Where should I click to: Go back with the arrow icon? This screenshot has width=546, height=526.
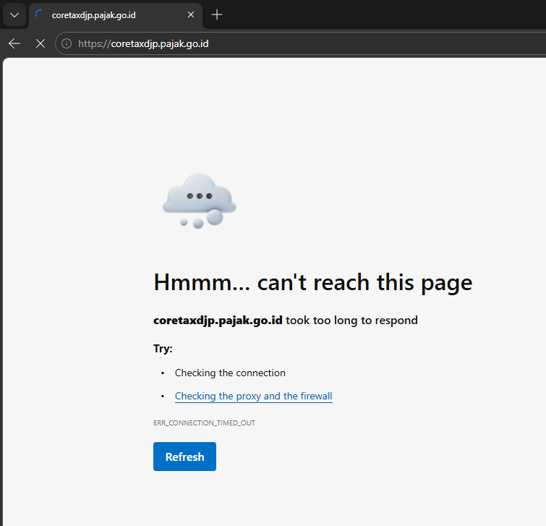pyautogui.click(x=14, y=43)
